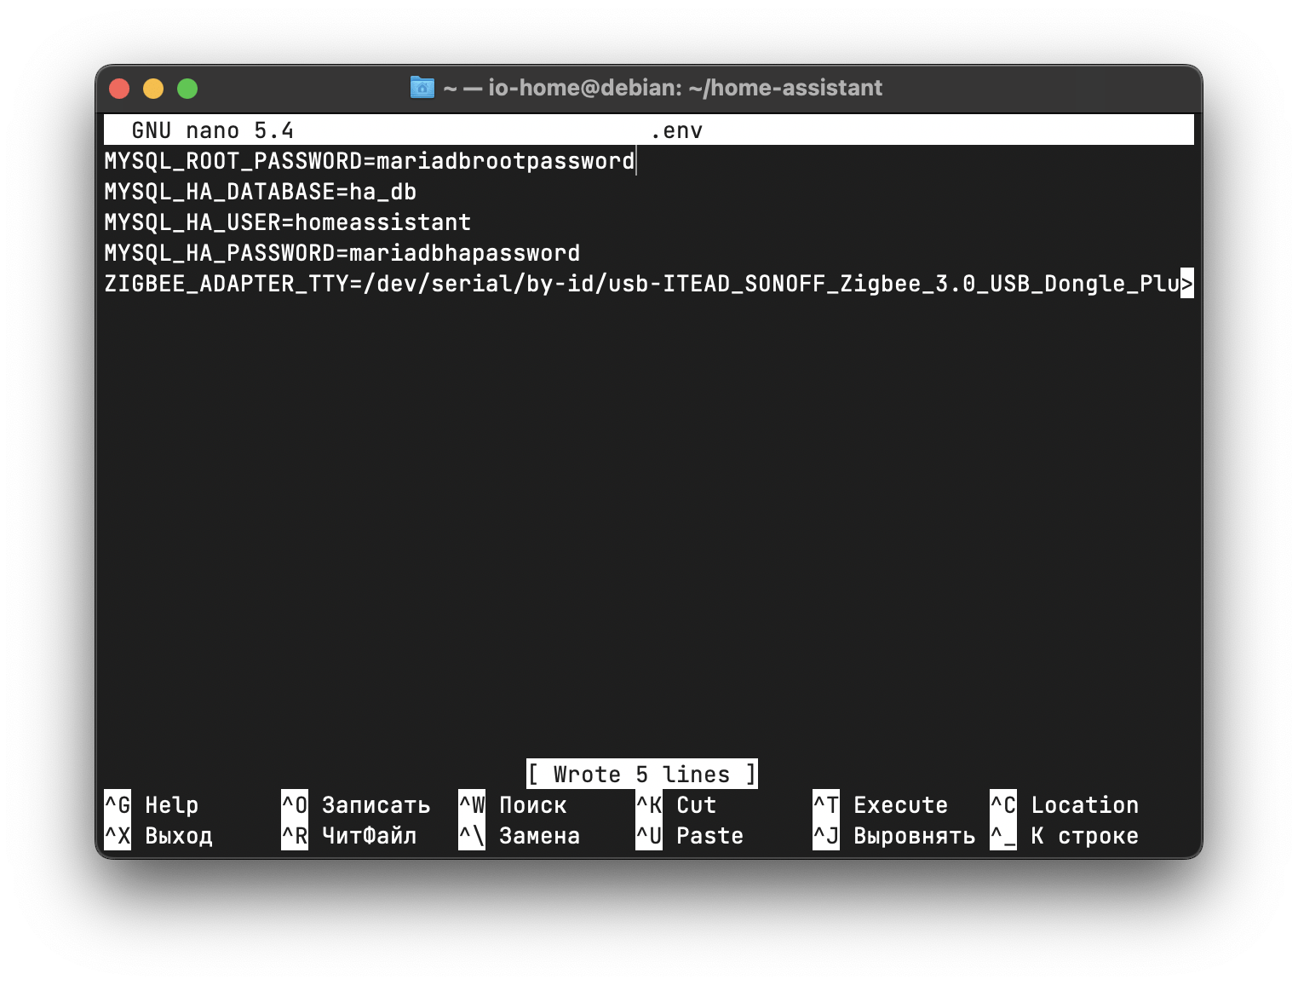Click the ^C Location shortcut

(1065, 805)
